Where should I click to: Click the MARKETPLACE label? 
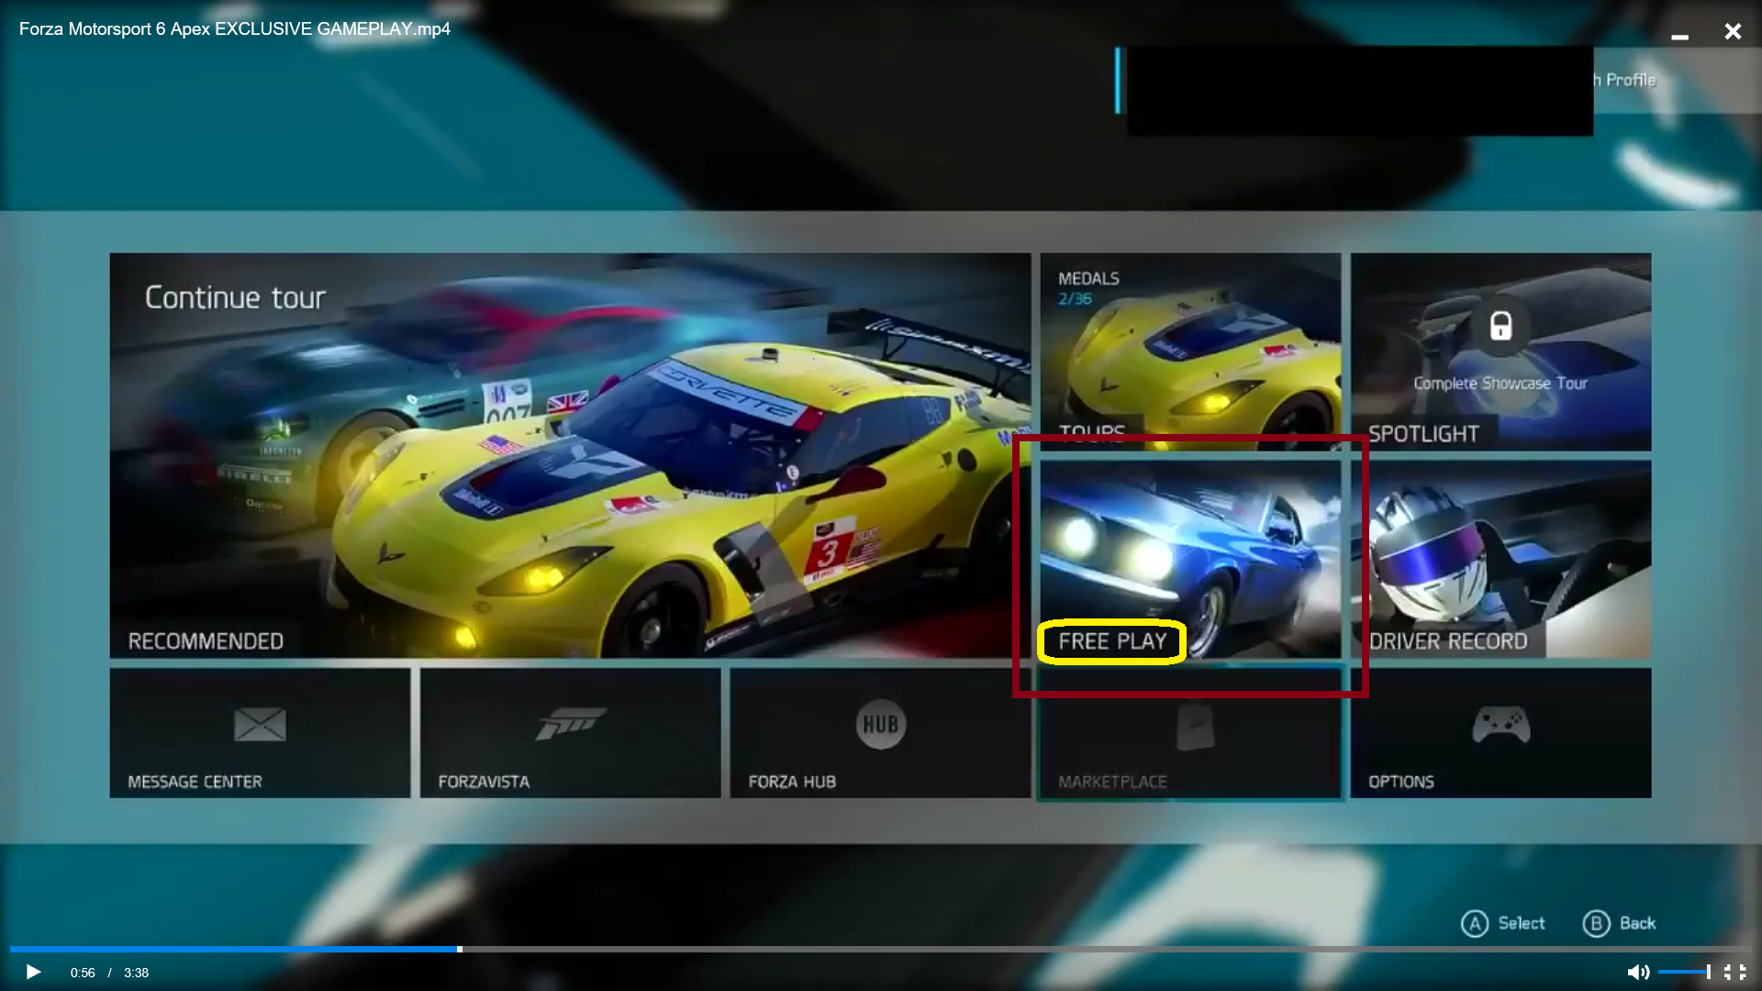coord(1112,782)
